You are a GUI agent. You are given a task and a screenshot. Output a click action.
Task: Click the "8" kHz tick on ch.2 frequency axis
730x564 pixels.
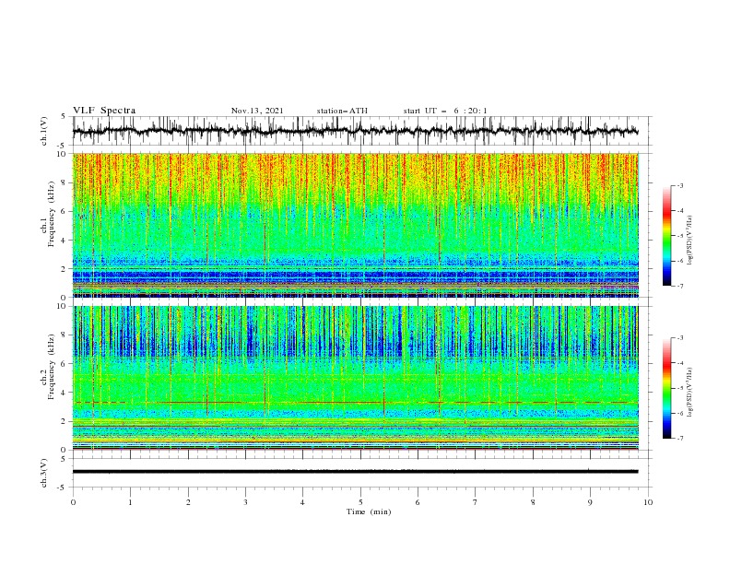click(x=65, y=335)
